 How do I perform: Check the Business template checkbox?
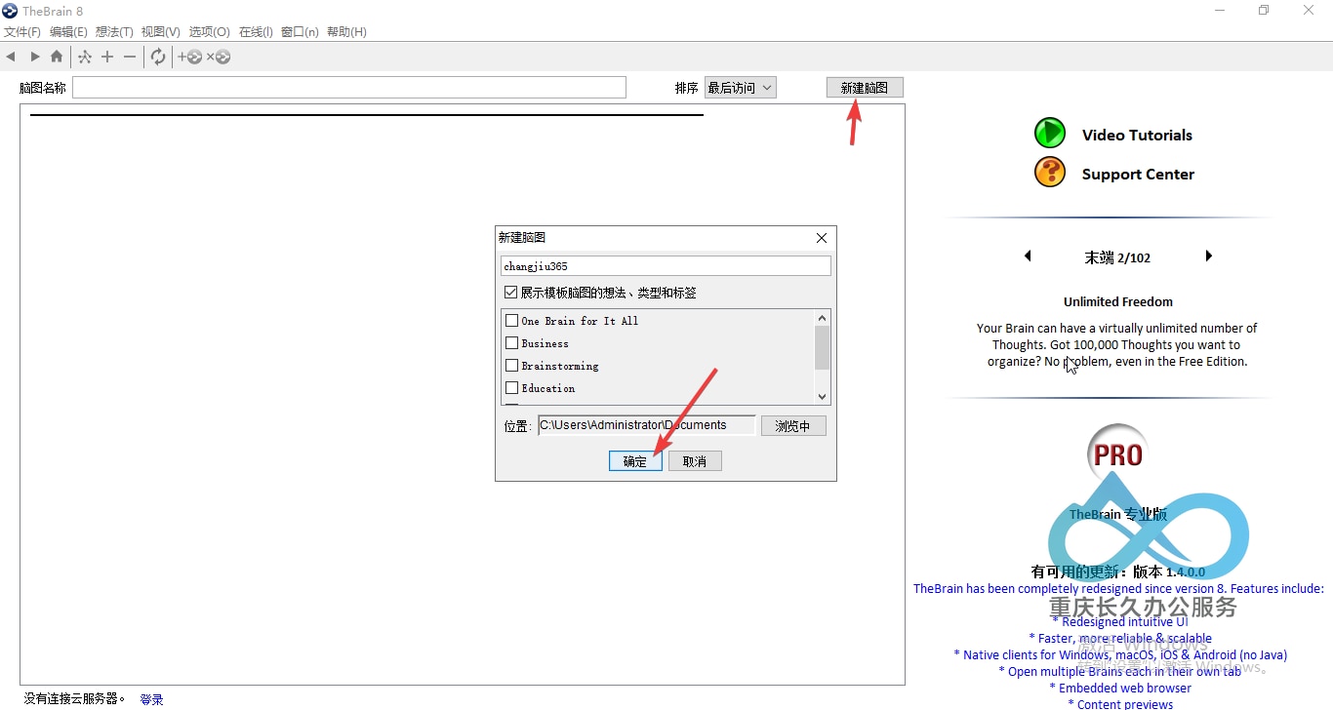[x=511, y=343]
